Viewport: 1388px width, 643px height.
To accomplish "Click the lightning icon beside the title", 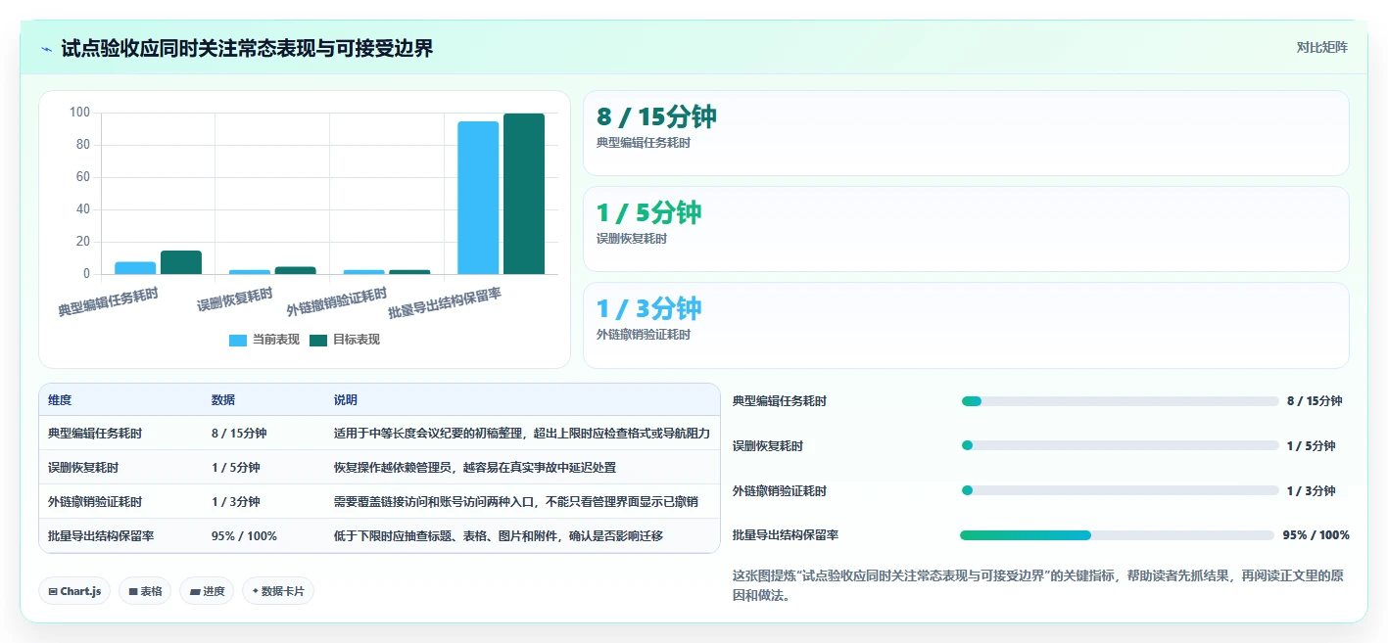I will click(x=47, y=49).
